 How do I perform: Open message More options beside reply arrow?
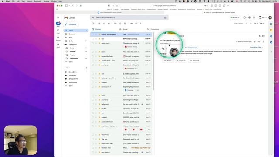pyautogui.click(x=263, y=42)
